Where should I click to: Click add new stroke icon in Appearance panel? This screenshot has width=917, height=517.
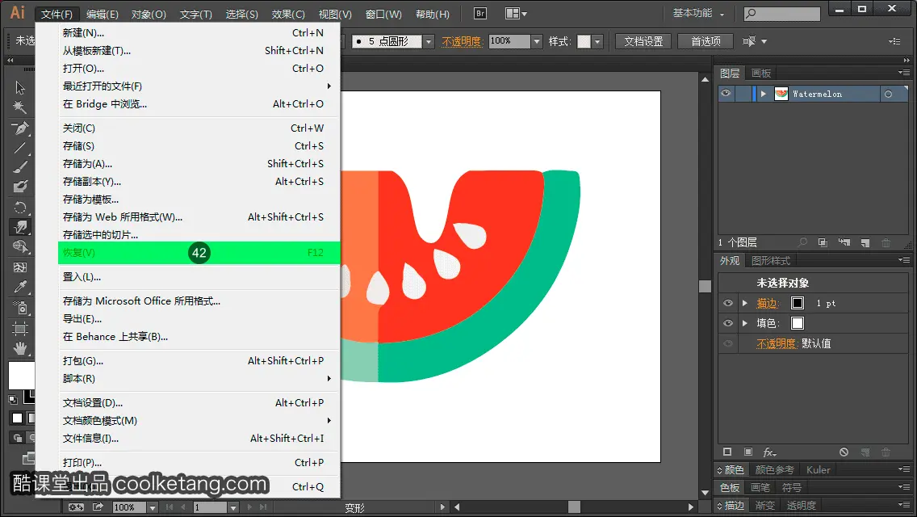pos(727,452)
